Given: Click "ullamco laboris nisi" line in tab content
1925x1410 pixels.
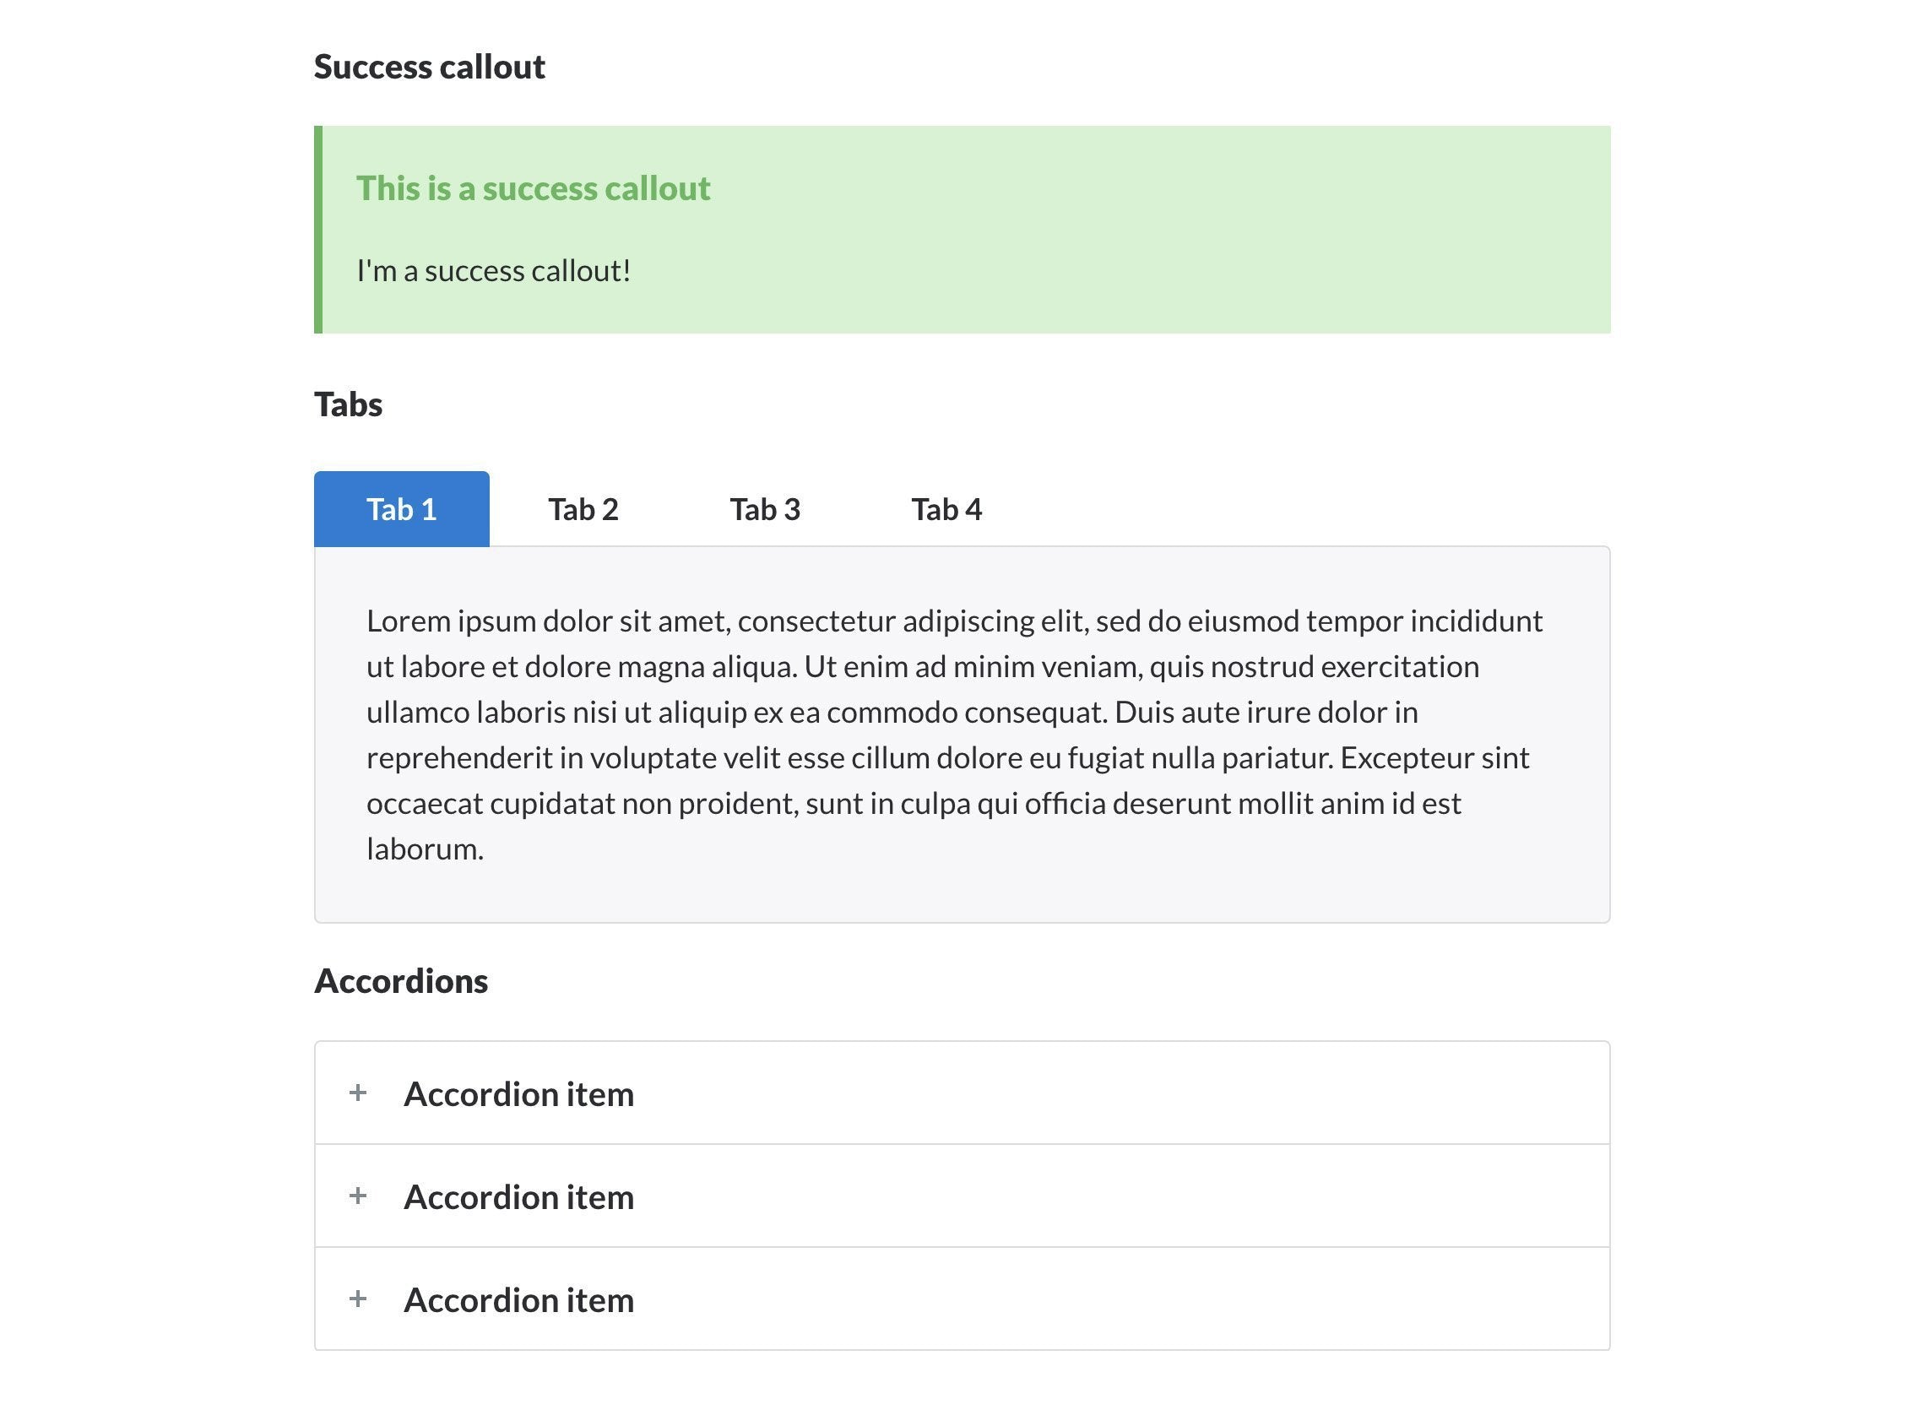Looking at the screenshot, I should [x=892, y=712].
